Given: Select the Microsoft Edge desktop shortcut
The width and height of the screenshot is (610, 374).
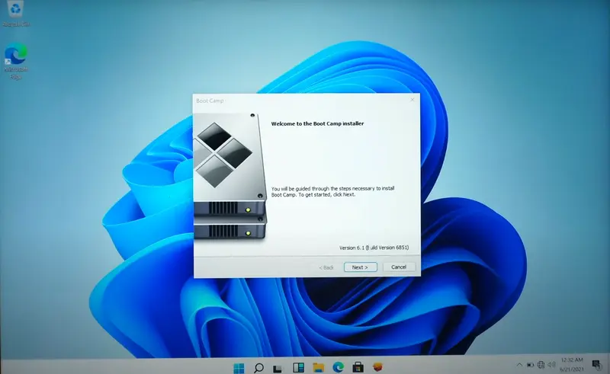Looking at the screenshot, I should point(15,61).
